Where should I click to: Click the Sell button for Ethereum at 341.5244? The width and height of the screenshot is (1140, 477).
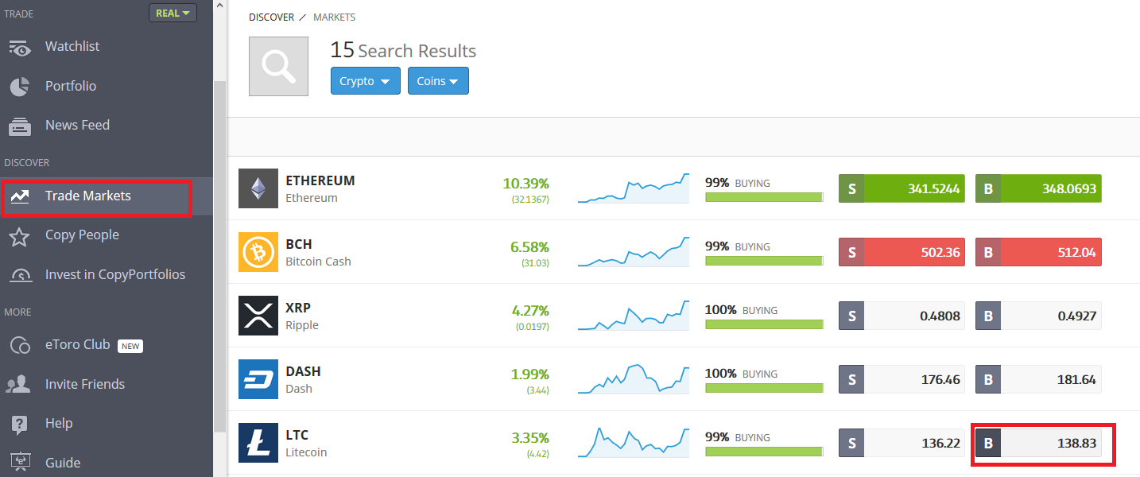coord(902,189)
